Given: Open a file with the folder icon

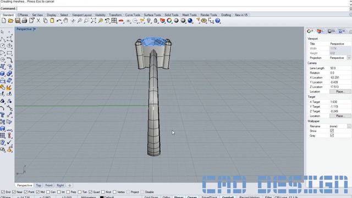Looking at the screenshot, I should (x=10, y=21).
